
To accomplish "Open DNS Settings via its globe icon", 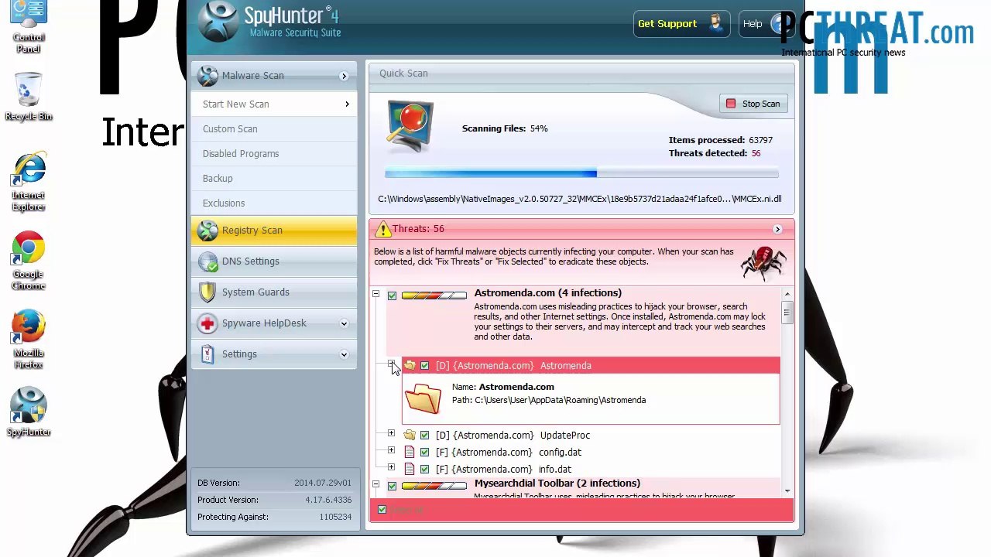I will (207, 261).
